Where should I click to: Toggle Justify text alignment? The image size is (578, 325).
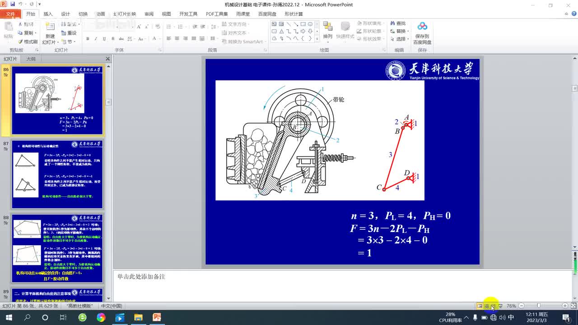(193, 39)
